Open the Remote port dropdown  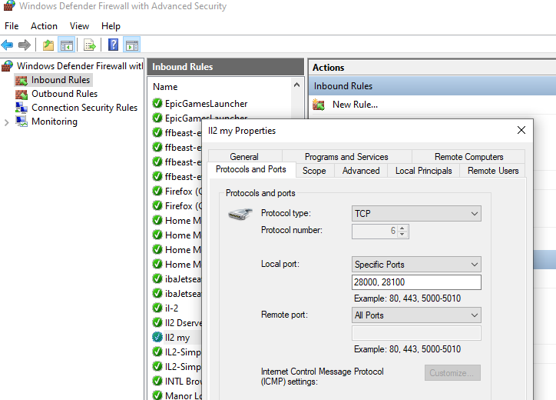416,315
